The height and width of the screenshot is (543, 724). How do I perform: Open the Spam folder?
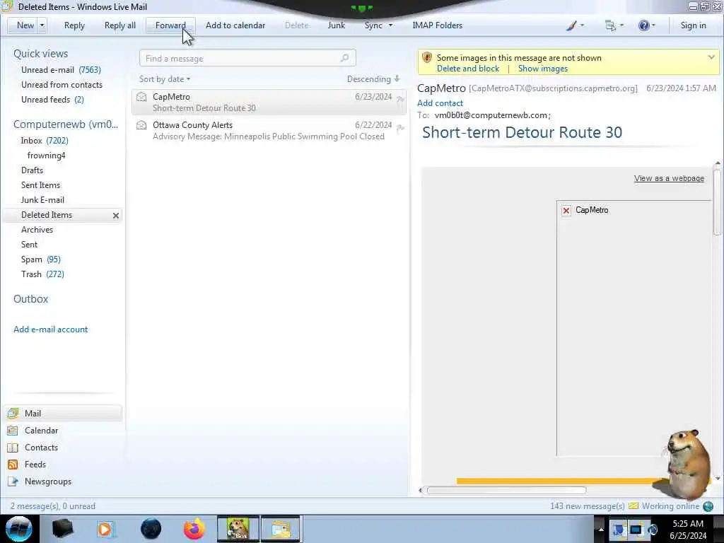pos(40,259)
